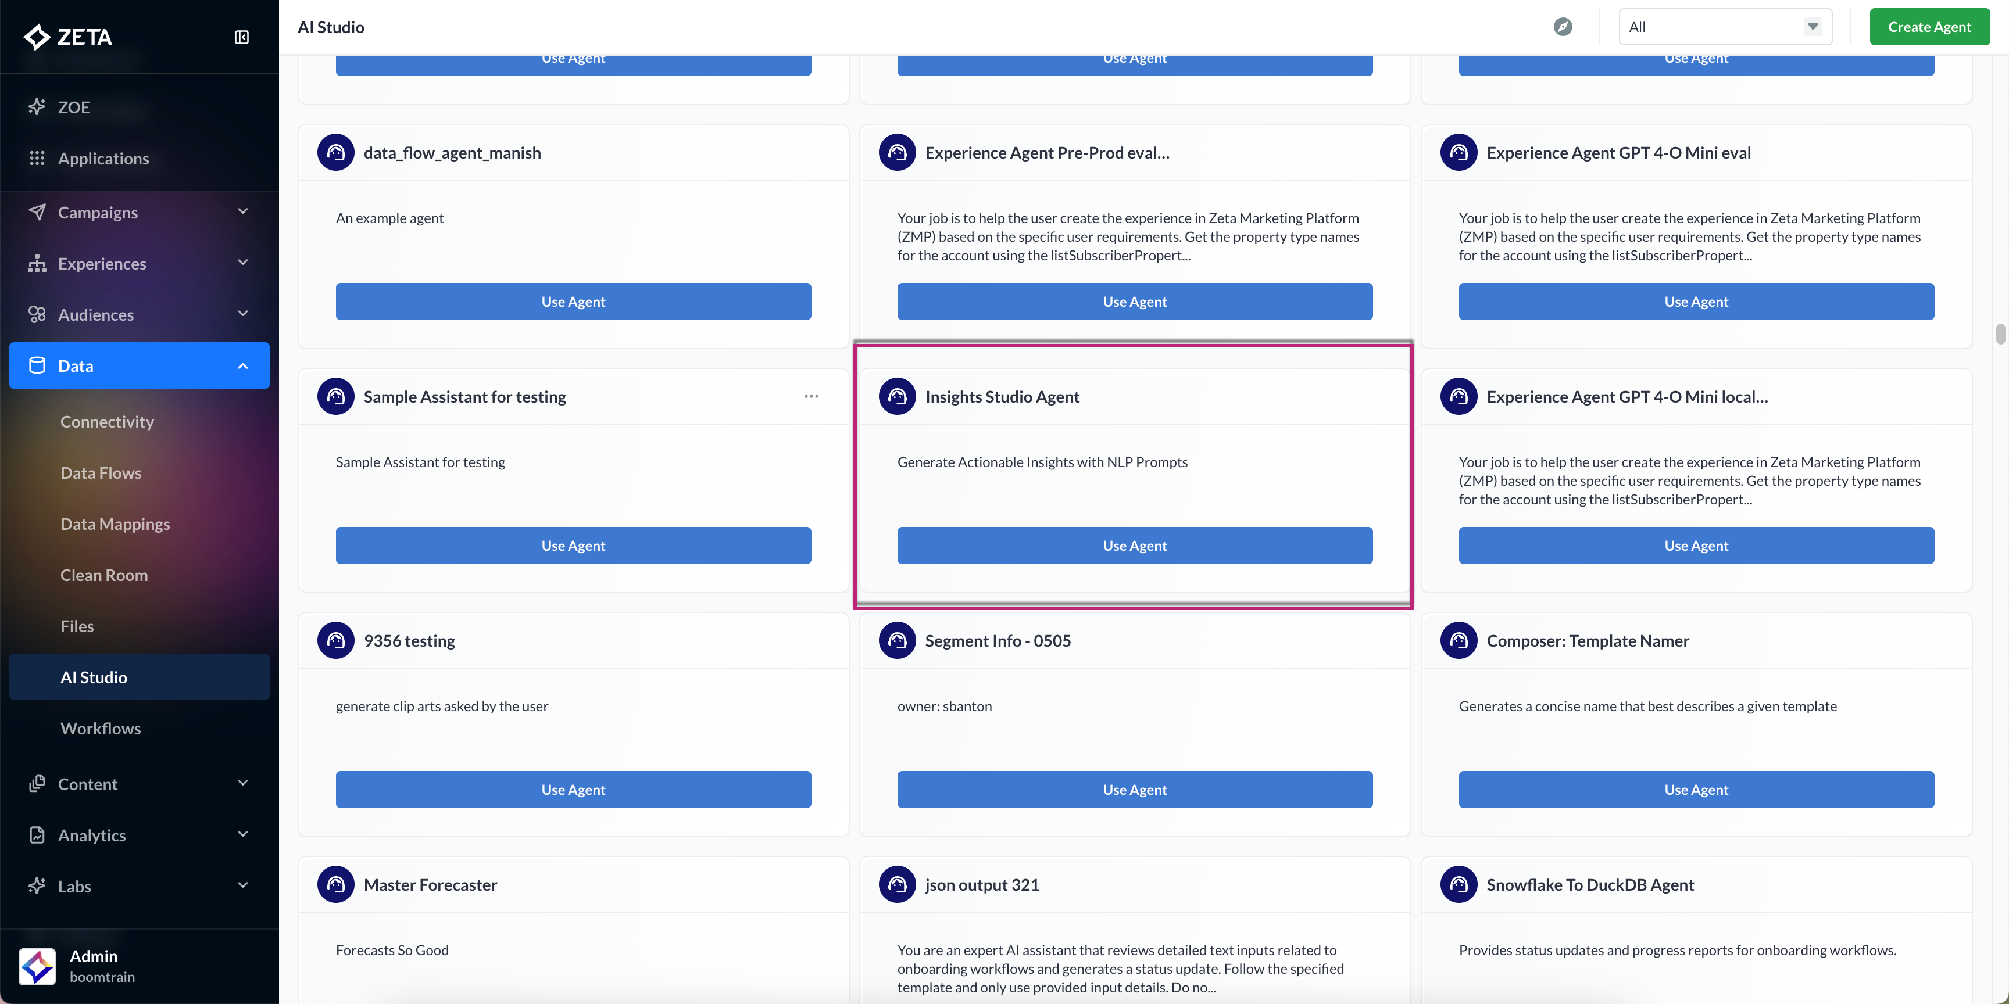Viewport: 2009px width, 1004px height.
Task: Click the Applications grid icon
Action: coord(37,158)
